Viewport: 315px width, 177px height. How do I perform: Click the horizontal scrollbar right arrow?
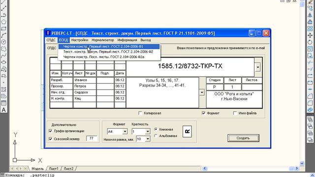(297, 169)
